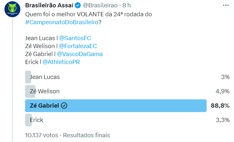234x142 pixels.
Task: Visit the @FortalezaEC mention
Action: pyautogui.click(x=79, y=46)
